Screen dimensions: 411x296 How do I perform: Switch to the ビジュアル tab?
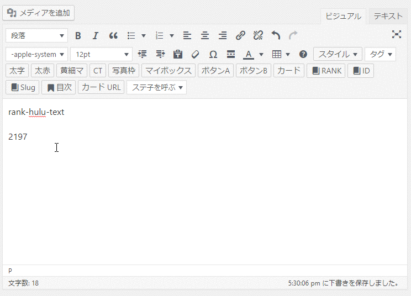344,16
